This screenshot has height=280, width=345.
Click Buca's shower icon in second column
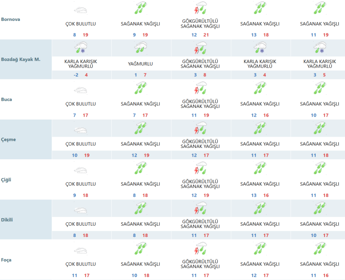[x=141, y=89]
